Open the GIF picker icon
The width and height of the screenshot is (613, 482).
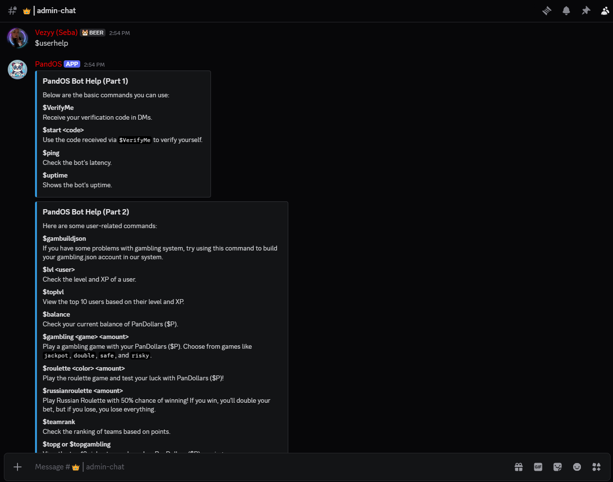tap(538, 466)
